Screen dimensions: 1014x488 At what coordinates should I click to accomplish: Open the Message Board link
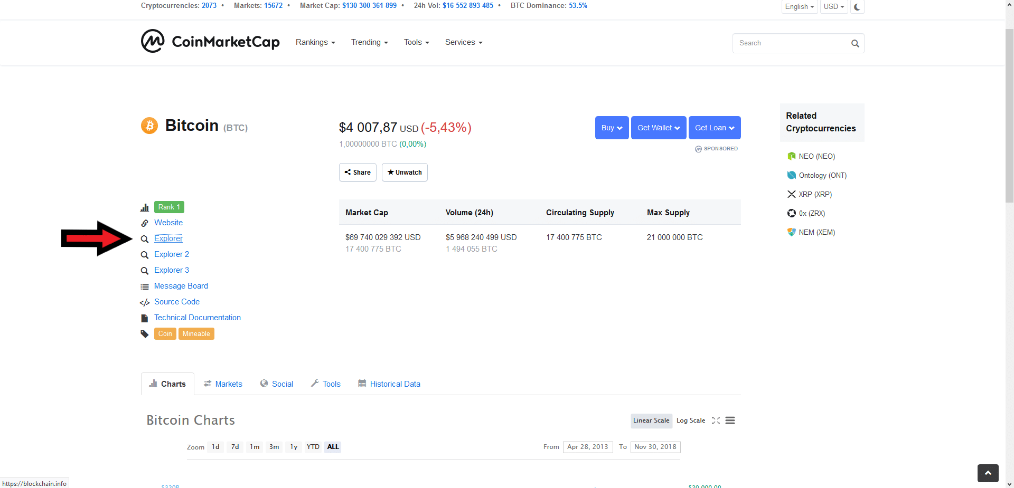click(x=181, y=286)
